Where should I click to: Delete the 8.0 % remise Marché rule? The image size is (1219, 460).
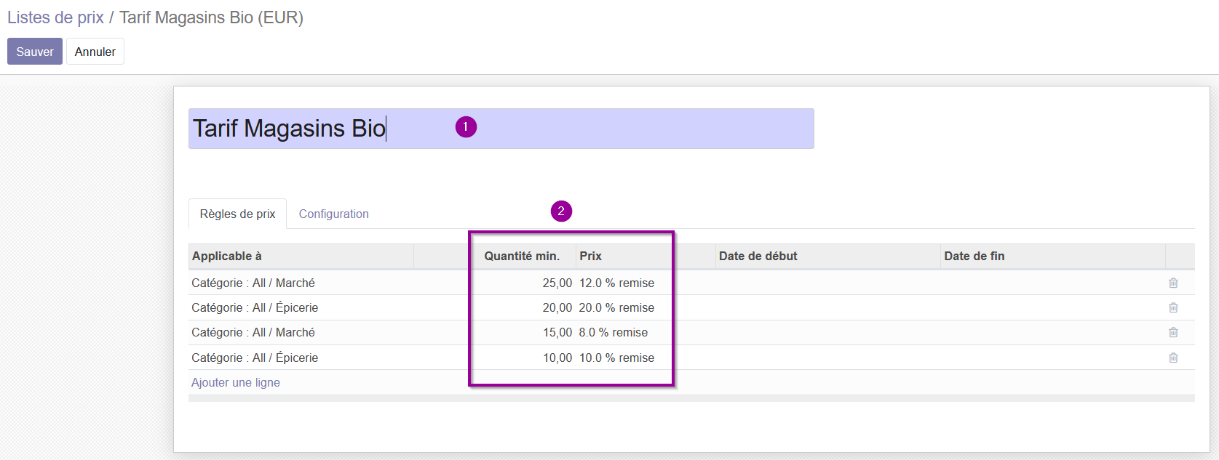1173,332
